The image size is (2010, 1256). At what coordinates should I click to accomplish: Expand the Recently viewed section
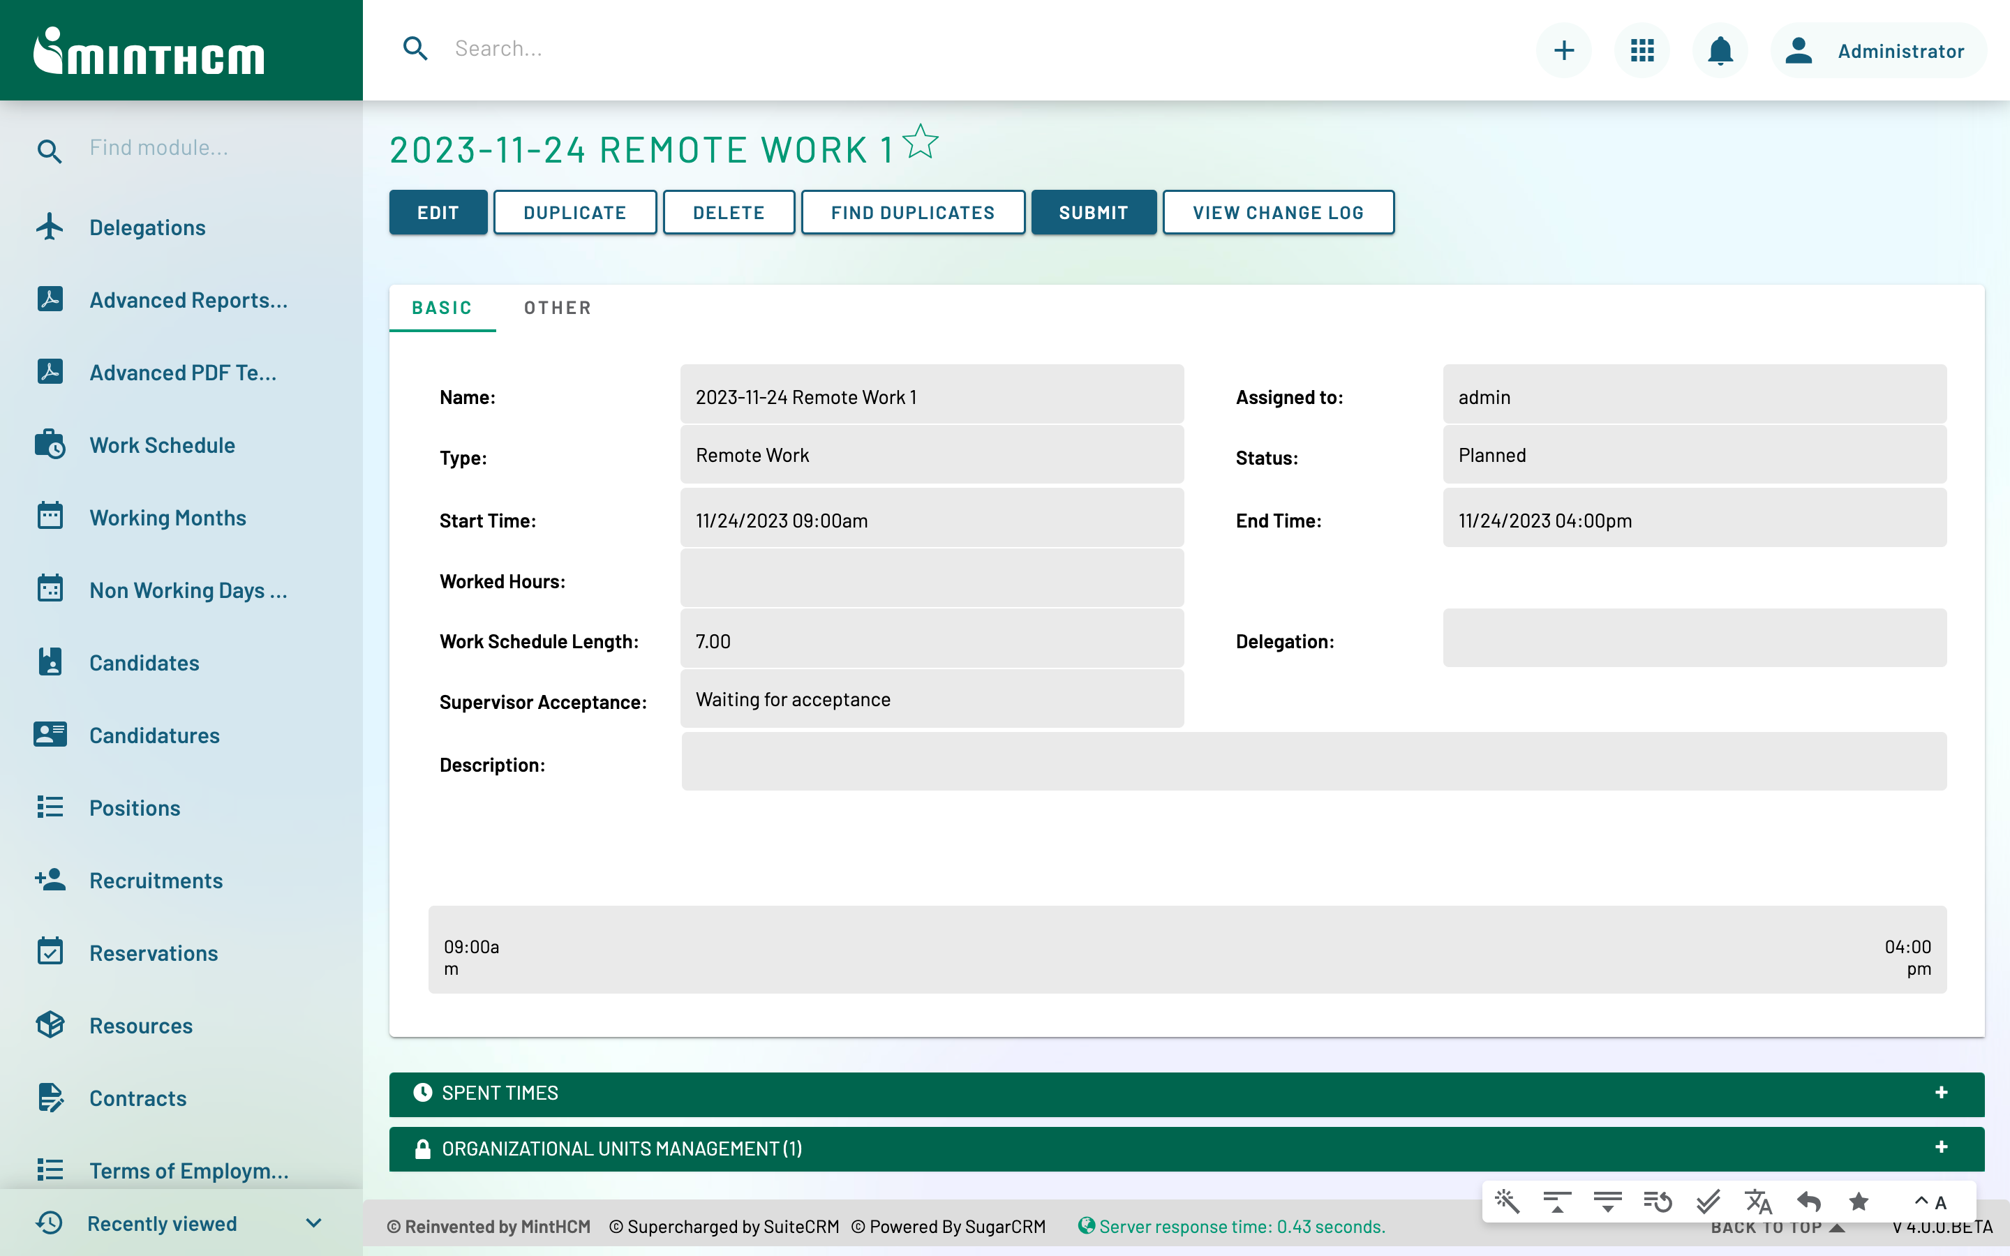click(x=313, y=1223)
